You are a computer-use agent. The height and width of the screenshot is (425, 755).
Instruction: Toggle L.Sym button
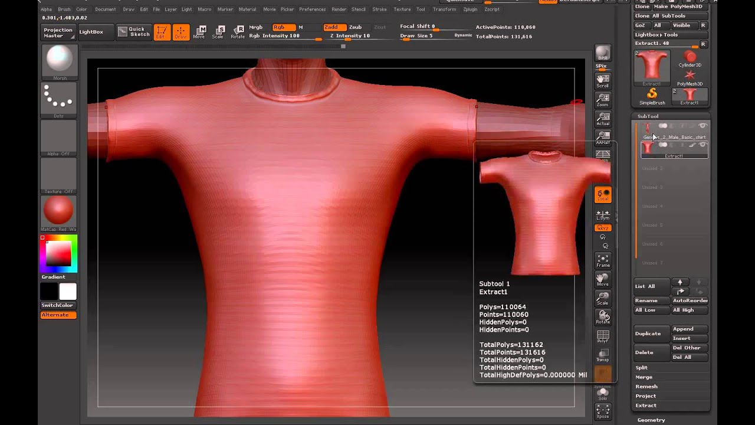[602, 215]
